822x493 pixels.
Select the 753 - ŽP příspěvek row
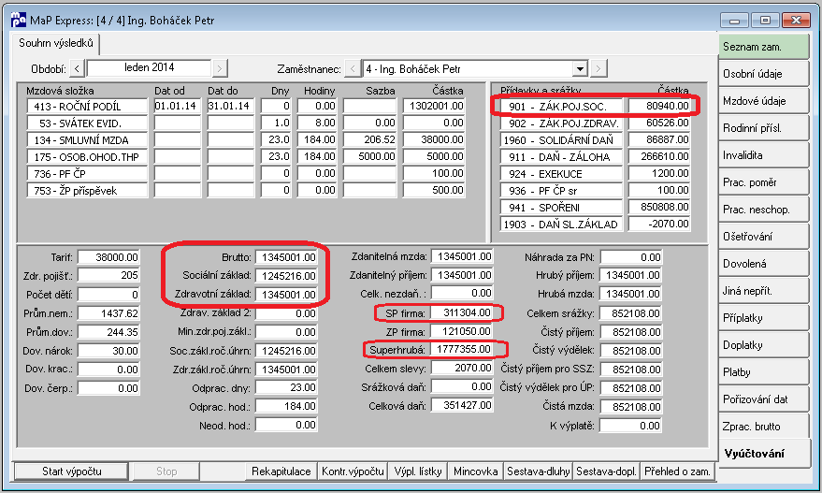pyautogui.click(x=245, y=190)
